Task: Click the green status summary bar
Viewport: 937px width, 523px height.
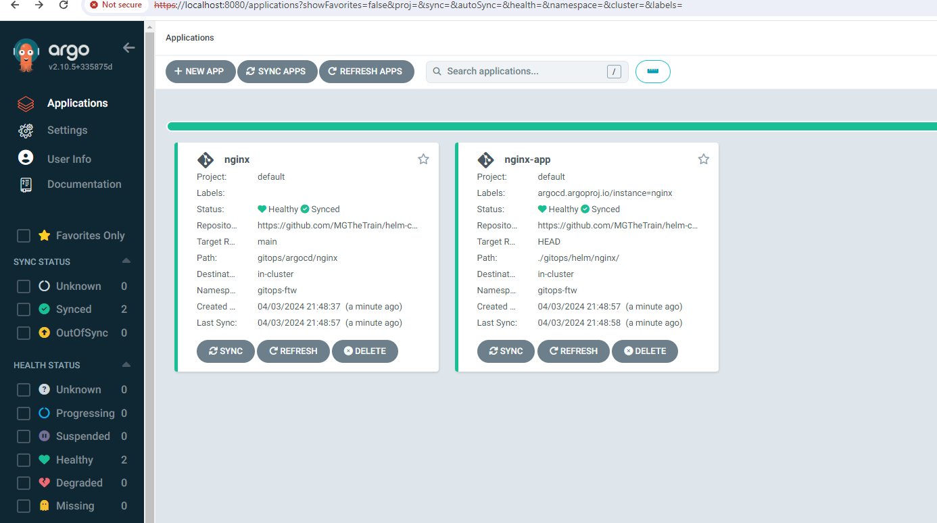Action: pos(552,126)
